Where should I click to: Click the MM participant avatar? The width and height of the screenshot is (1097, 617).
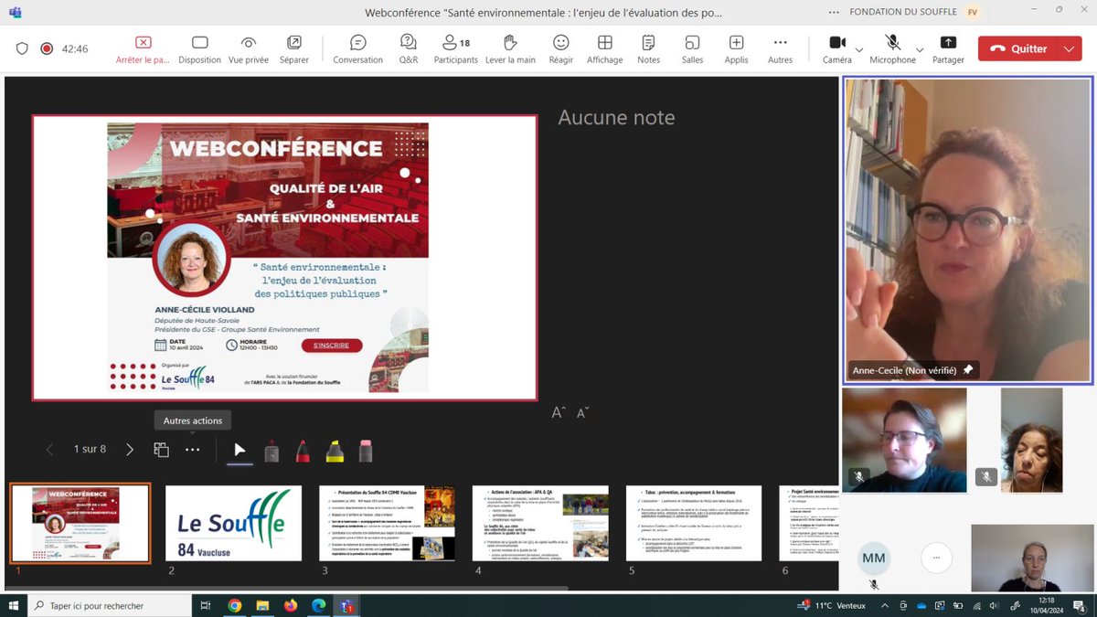tap(873, 558)
